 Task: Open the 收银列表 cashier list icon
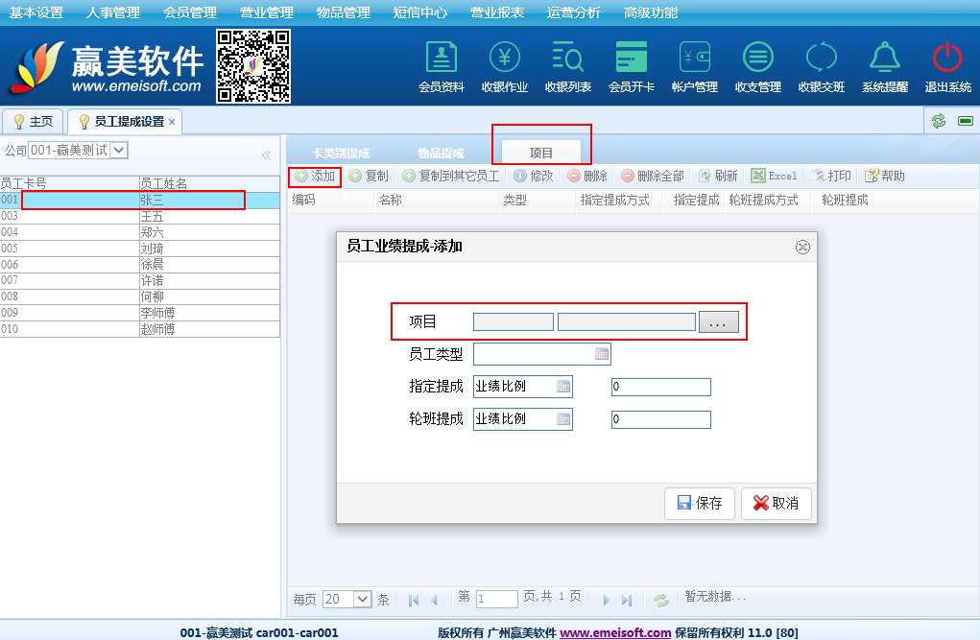567,66
